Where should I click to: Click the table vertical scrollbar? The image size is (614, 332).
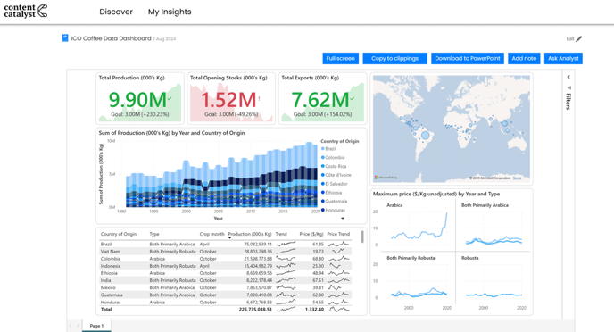[362, 237]
